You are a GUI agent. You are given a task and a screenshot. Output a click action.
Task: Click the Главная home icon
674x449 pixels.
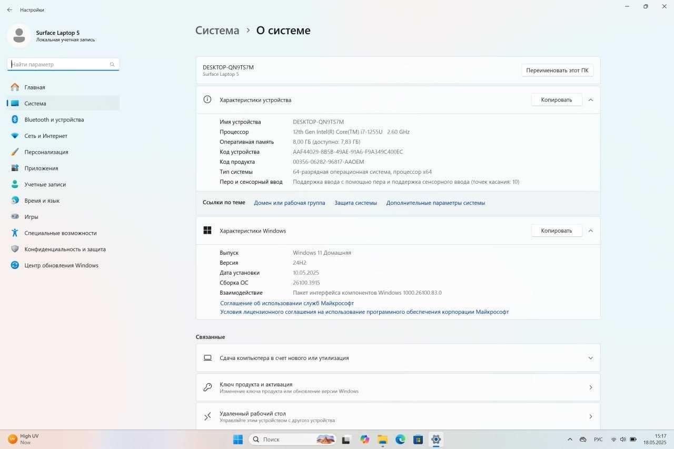(15, 87)
